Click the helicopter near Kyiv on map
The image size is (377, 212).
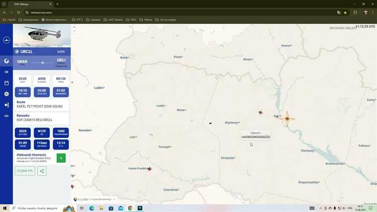pos(287,119)
